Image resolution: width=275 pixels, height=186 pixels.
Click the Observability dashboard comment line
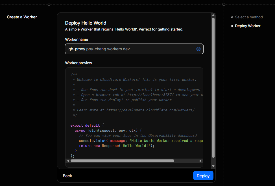click(138, 136)
